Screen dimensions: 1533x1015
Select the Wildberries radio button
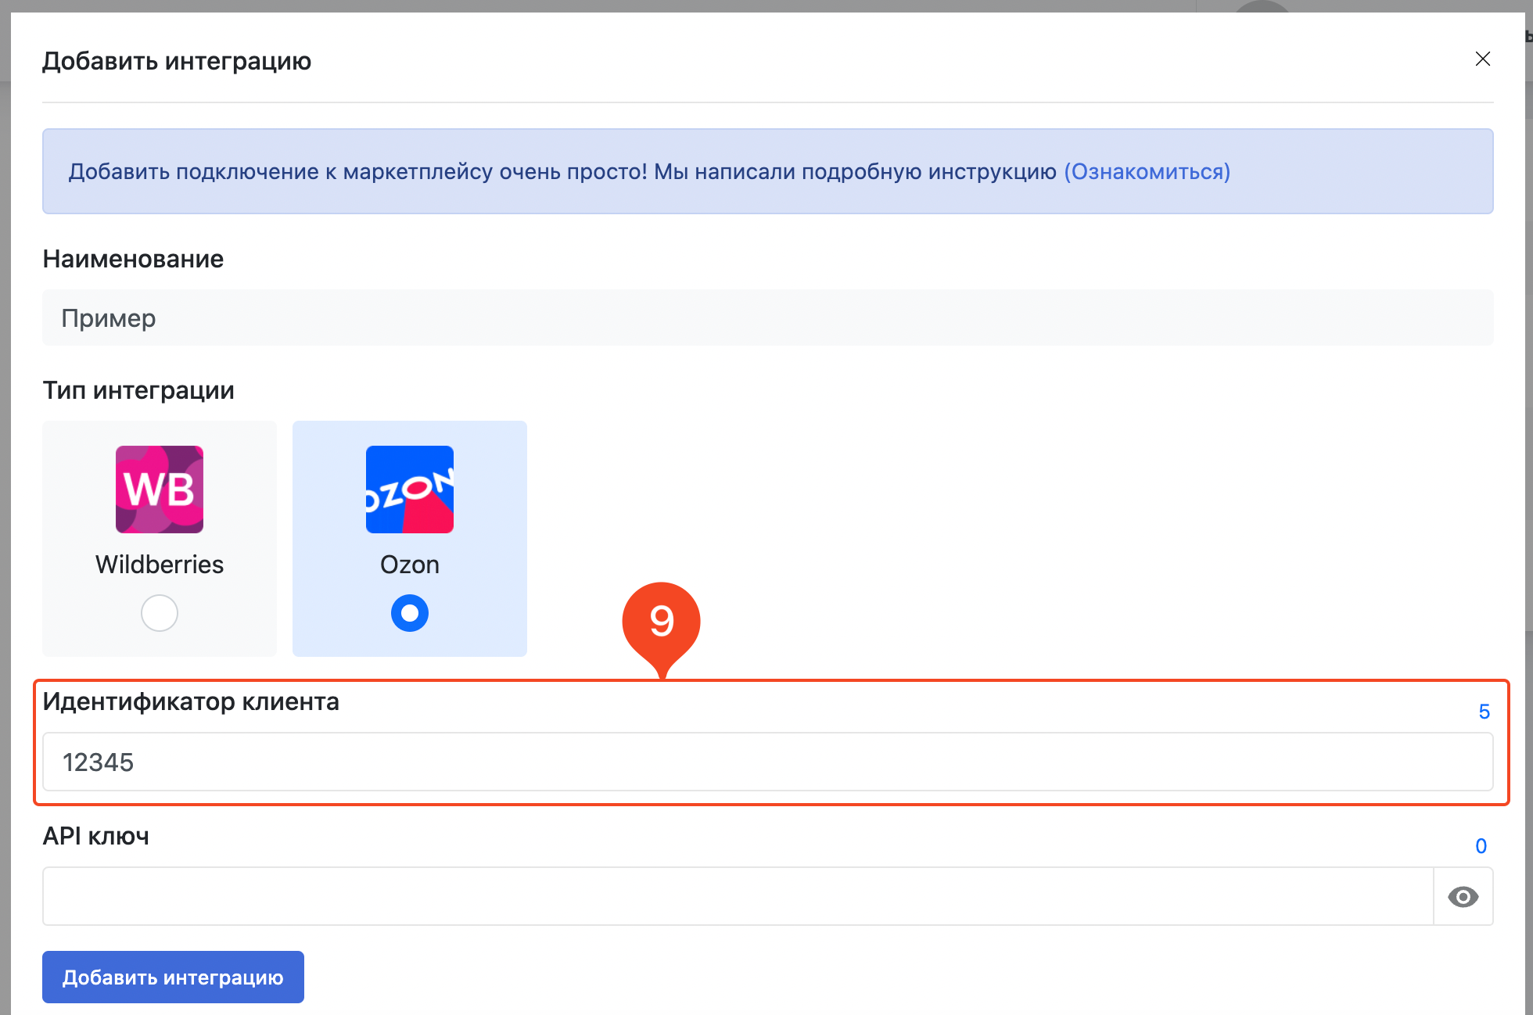160,613
